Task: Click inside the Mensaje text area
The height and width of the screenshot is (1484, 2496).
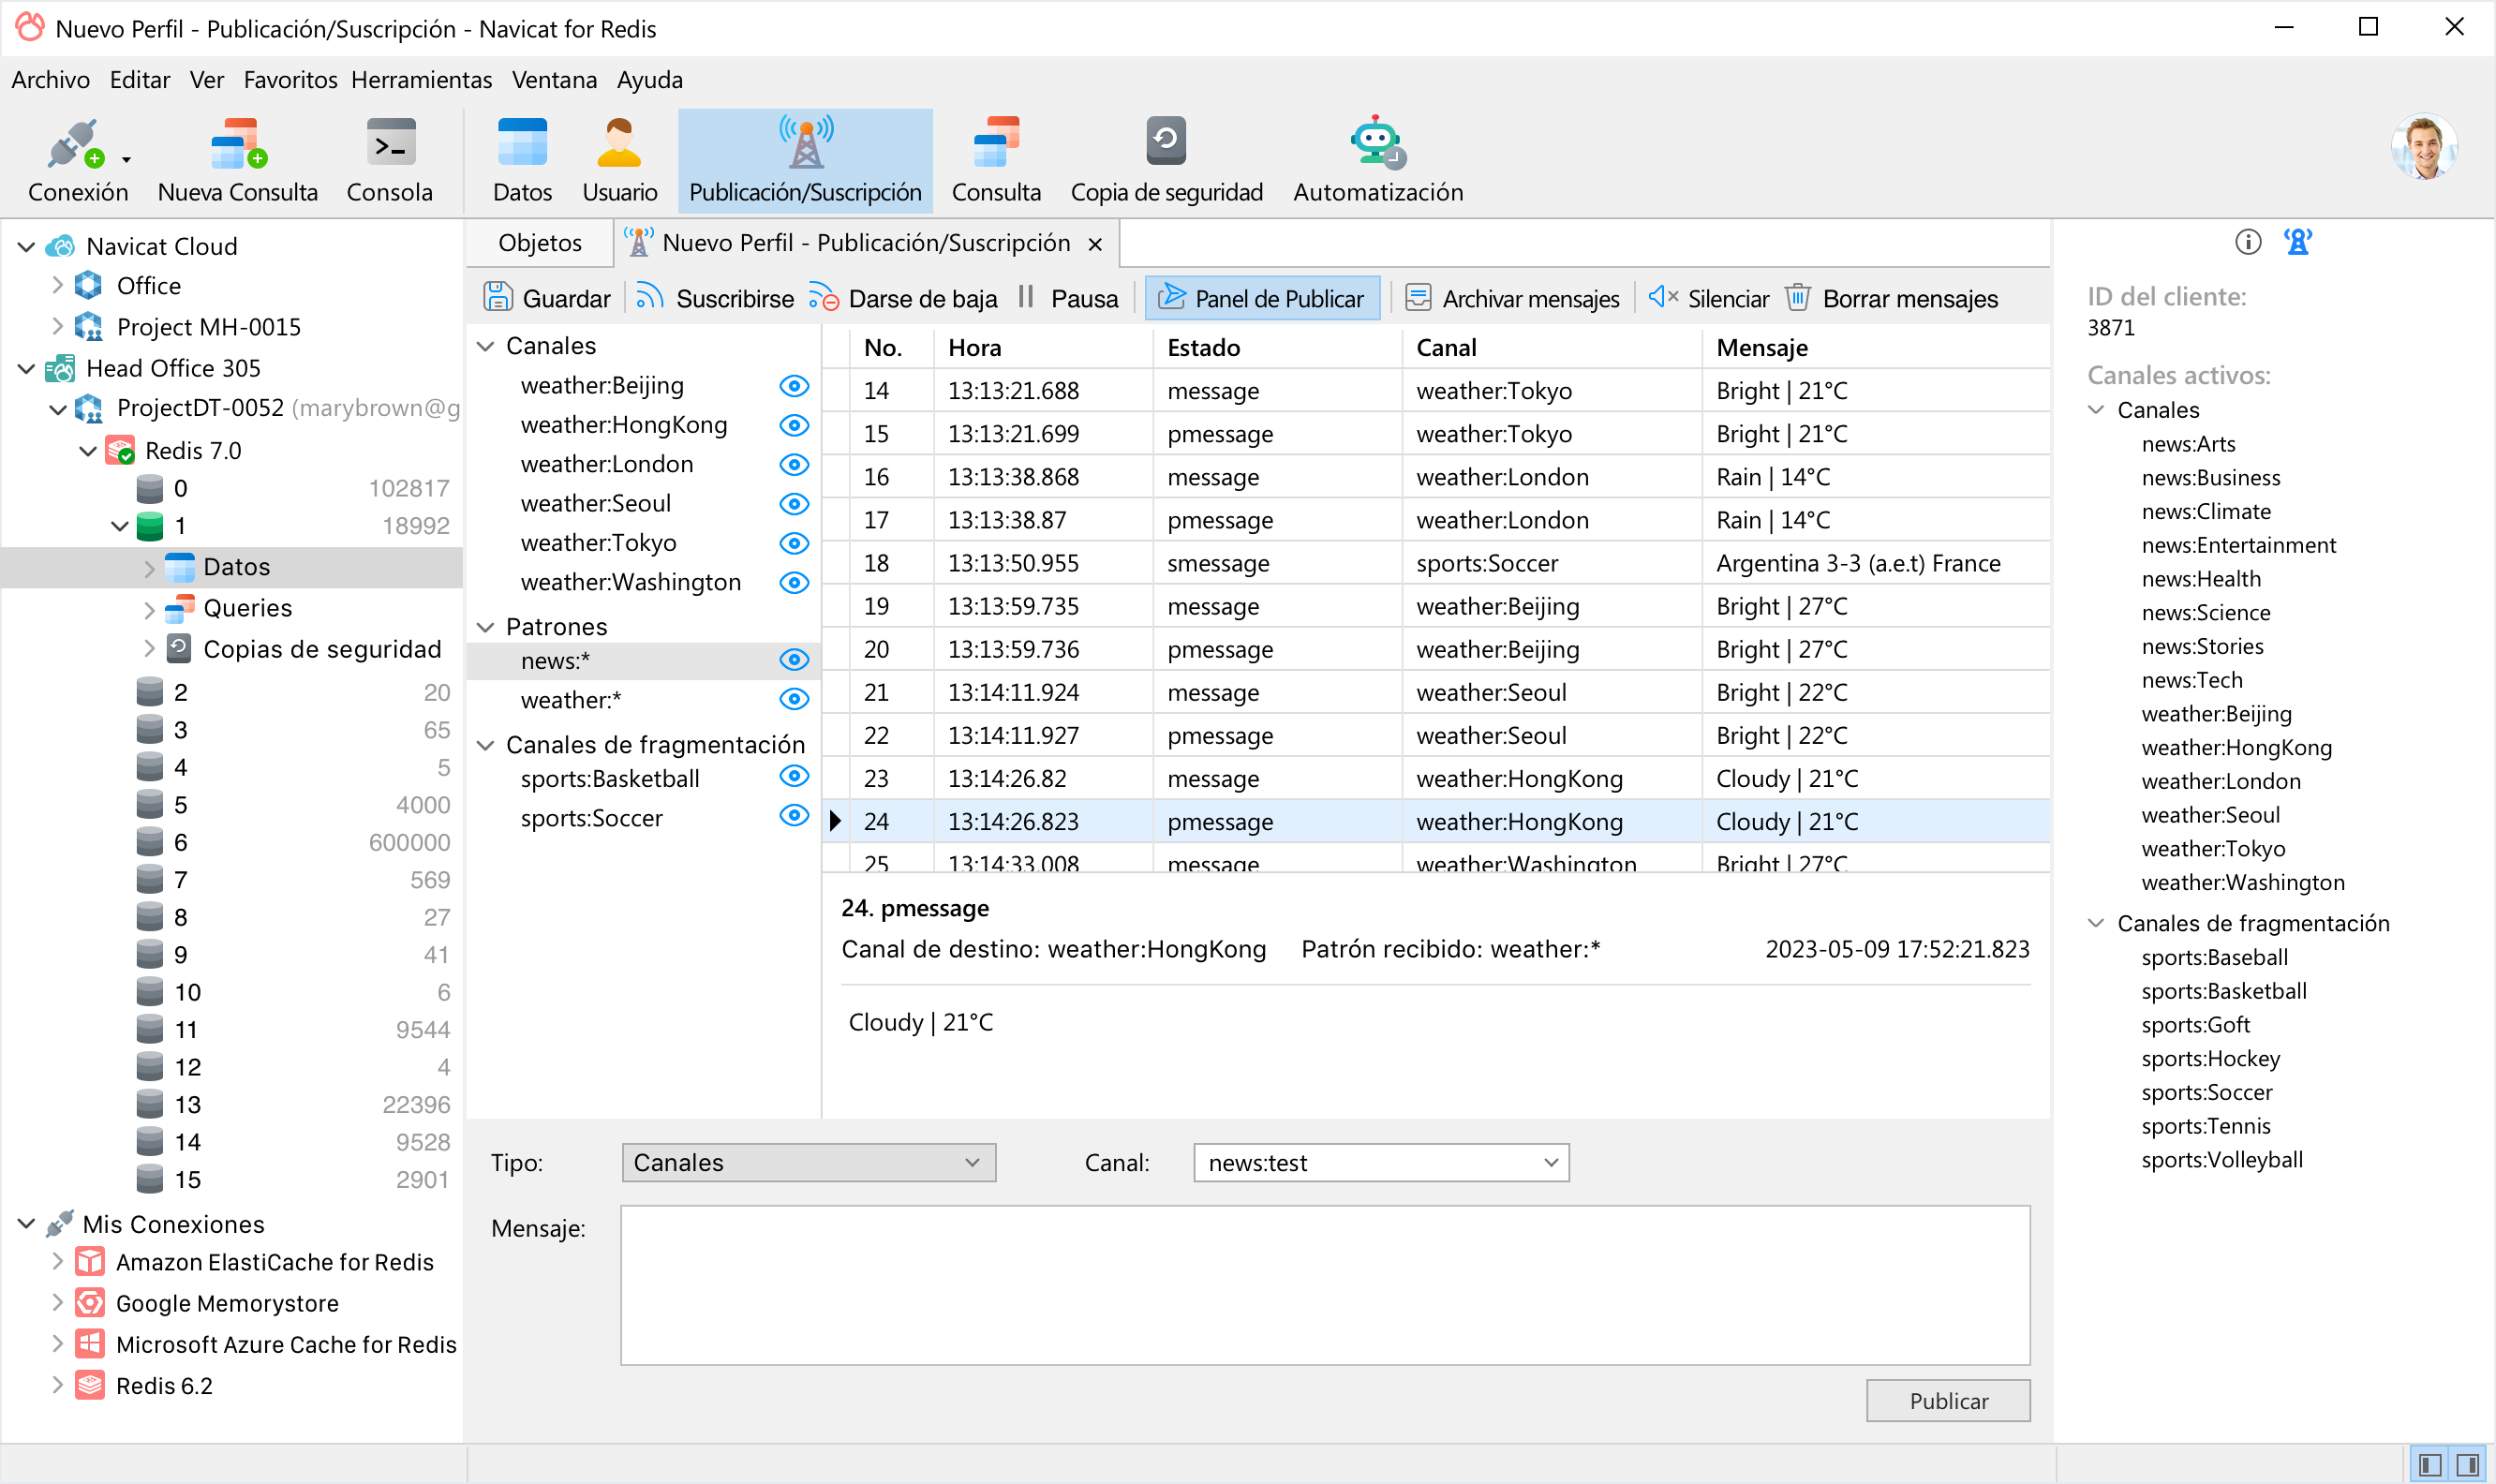Action: coord(1324,1284)
